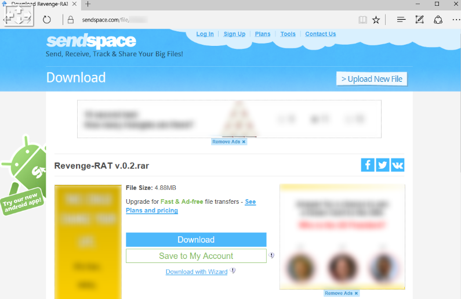Click the right side advertisement with faces
This screenshot has width=461, height=299.
point(342,237)
